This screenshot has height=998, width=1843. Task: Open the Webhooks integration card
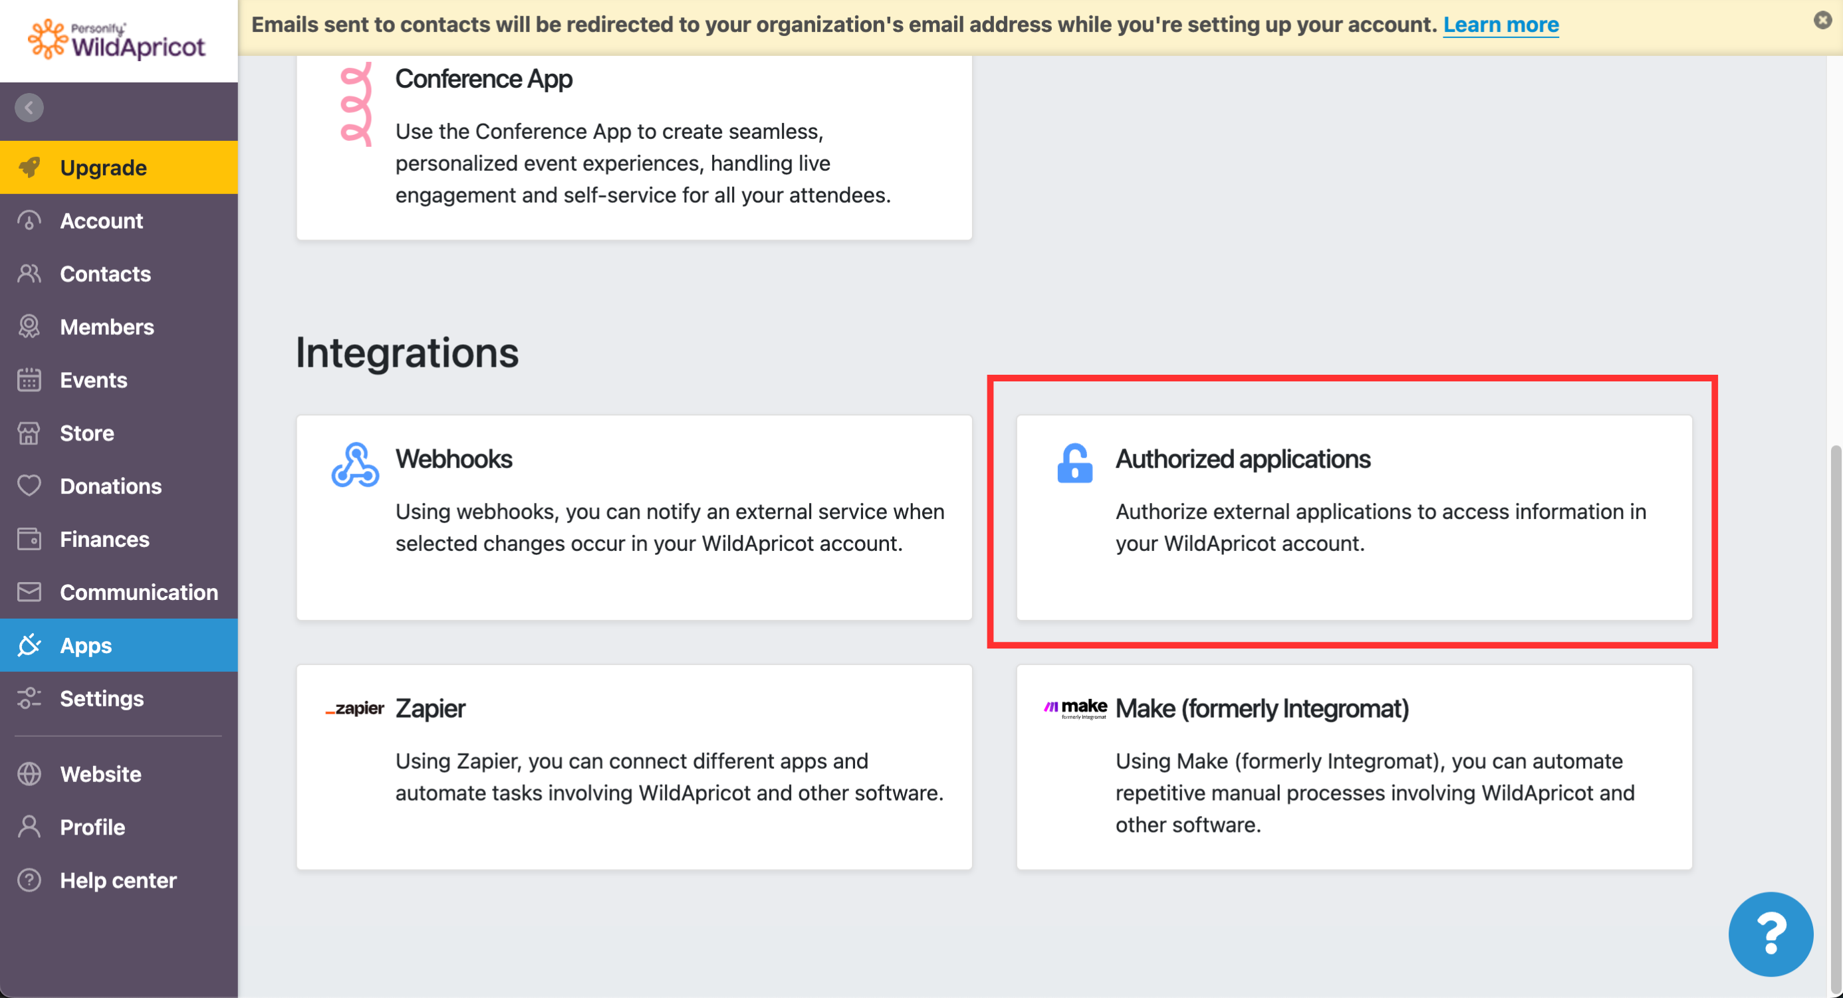(634, 517)
